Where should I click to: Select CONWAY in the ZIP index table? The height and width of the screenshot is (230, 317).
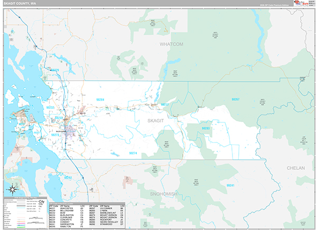coord(64,222)
